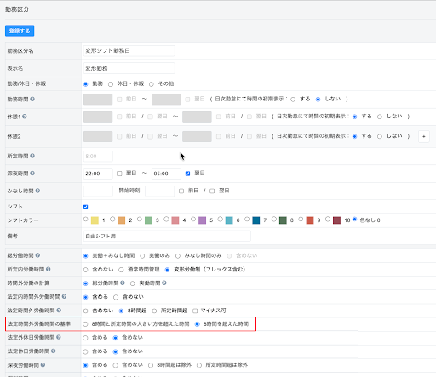Click the help icon next to 法定内時間外労働時間
Screen dimensions: 436x377
tap(64, 296)
